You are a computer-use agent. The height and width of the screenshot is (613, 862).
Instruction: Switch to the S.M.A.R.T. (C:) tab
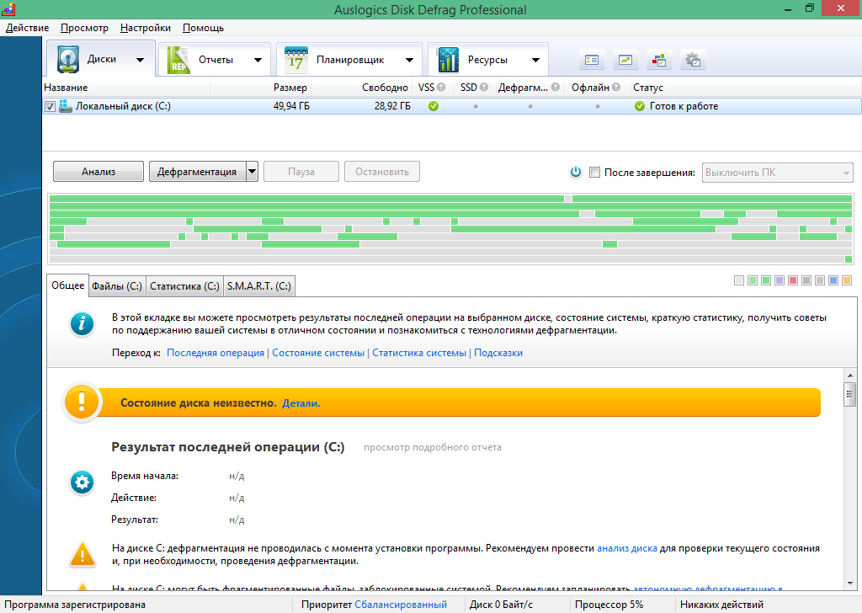pyautogui.click(x=258, y=285)
